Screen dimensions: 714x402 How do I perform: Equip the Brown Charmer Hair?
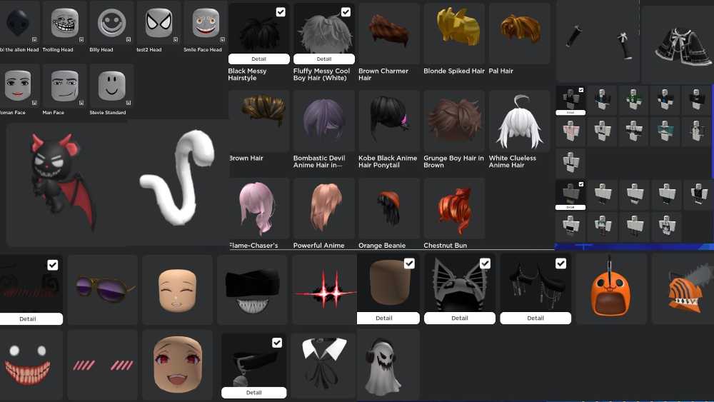click(389, 34)
